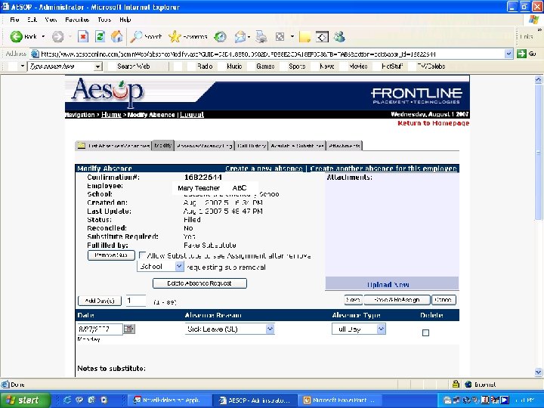The image size is (544, 408).
Task: Refresh the page with the green arrows icon
Action: [x=100, y=36]
